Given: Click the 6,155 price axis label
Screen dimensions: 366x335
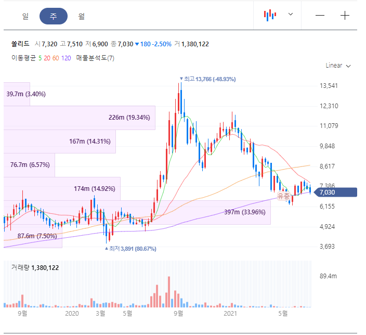Looking at the screenshot, I should [327, 207].
